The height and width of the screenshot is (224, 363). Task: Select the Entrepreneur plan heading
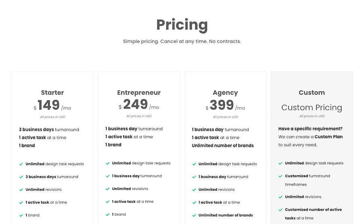point(139,93)
